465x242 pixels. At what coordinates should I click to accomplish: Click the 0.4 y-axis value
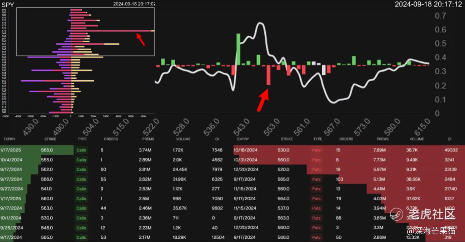click(440, 57)
